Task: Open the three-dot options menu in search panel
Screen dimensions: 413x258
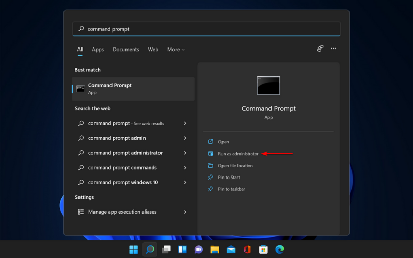Action: pyautogui.click(x=333, y=49)
